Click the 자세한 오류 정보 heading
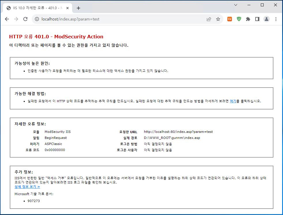The height and width of the screenshot is (215, 283). (x=30, y=124)
